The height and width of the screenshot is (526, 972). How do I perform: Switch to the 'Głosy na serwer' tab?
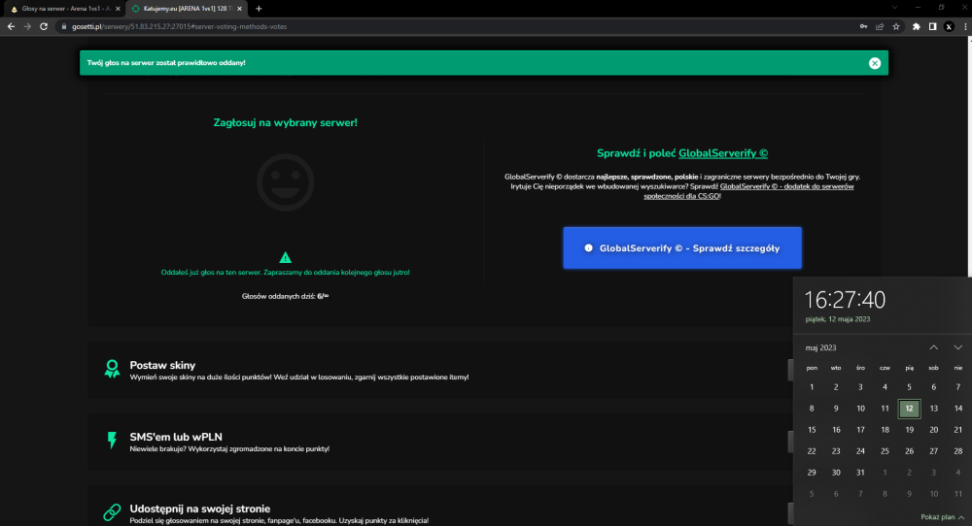coord(62,9)
